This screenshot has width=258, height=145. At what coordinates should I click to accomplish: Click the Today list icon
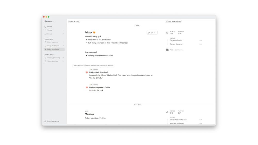tap(45, 30)
